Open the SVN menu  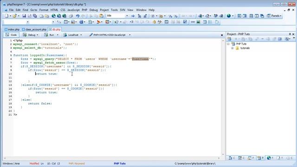tap(123, 10)
